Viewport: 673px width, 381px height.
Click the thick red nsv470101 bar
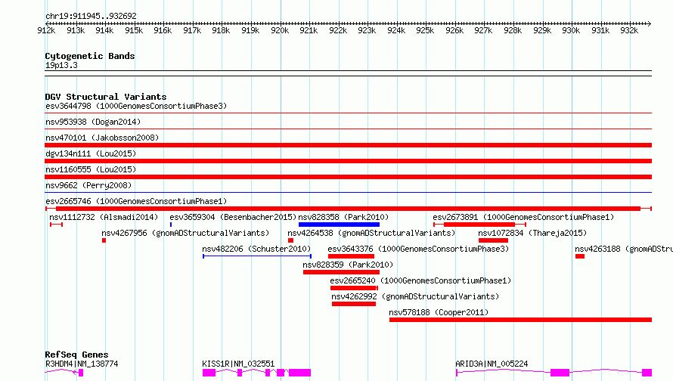[x=348, y=145]
